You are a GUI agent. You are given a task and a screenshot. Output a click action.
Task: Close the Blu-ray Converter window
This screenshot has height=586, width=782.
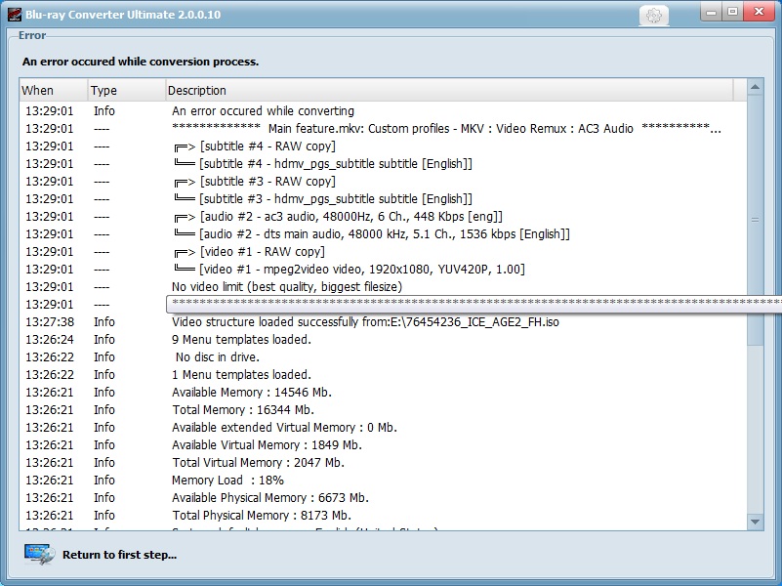pyautogui.click(x=759, y=12)
